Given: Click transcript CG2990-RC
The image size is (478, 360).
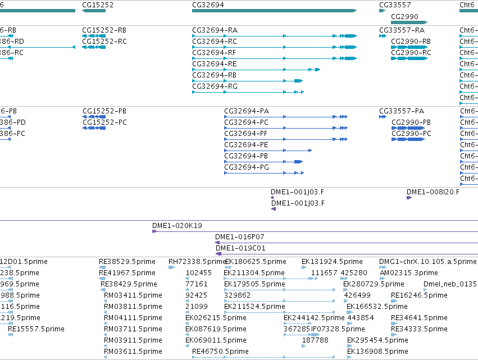Looking at the screenshot, I should point(411,53).
